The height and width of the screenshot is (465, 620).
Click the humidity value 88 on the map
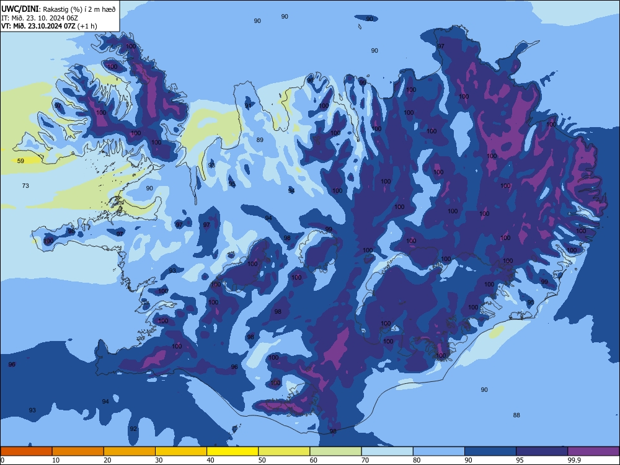point(516,415)
